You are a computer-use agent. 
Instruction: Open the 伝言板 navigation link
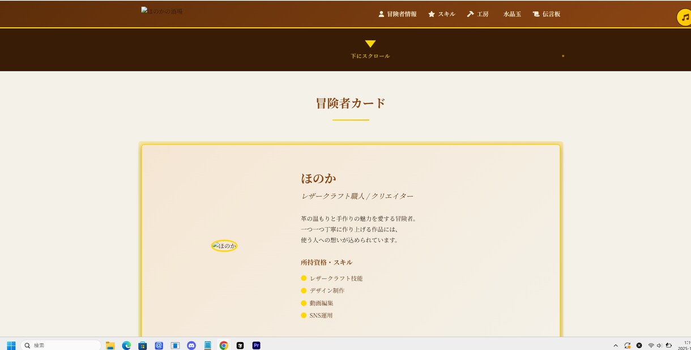(x=547, y=14)
